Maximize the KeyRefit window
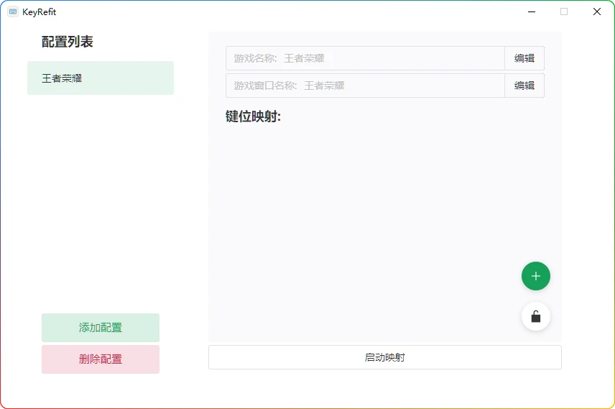The image size is (615, 409). click(x=564, y=12)
